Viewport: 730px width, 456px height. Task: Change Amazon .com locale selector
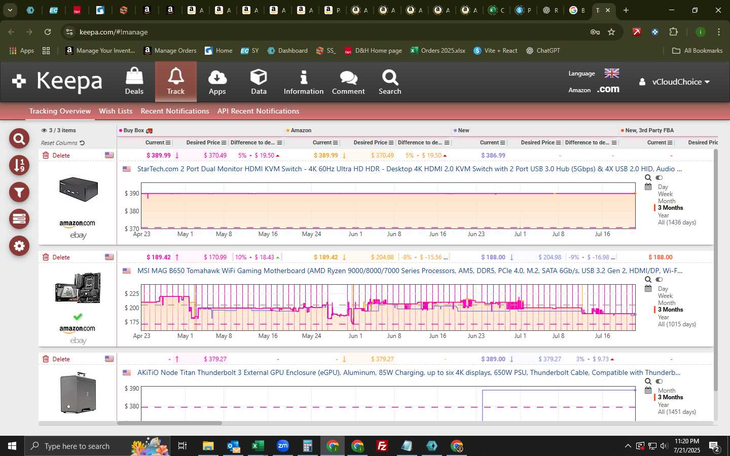(608, 90)
